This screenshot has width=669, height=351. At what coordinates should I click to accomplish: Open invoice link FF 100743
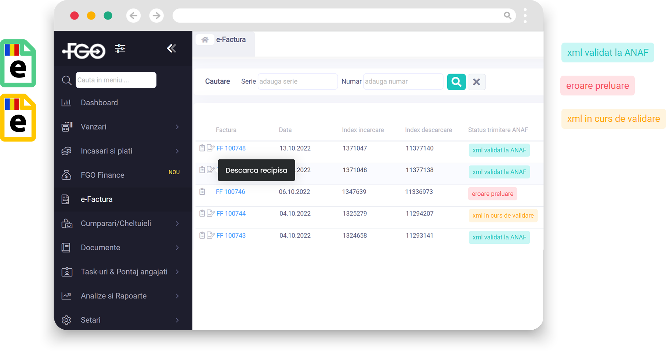coord(231,236)
